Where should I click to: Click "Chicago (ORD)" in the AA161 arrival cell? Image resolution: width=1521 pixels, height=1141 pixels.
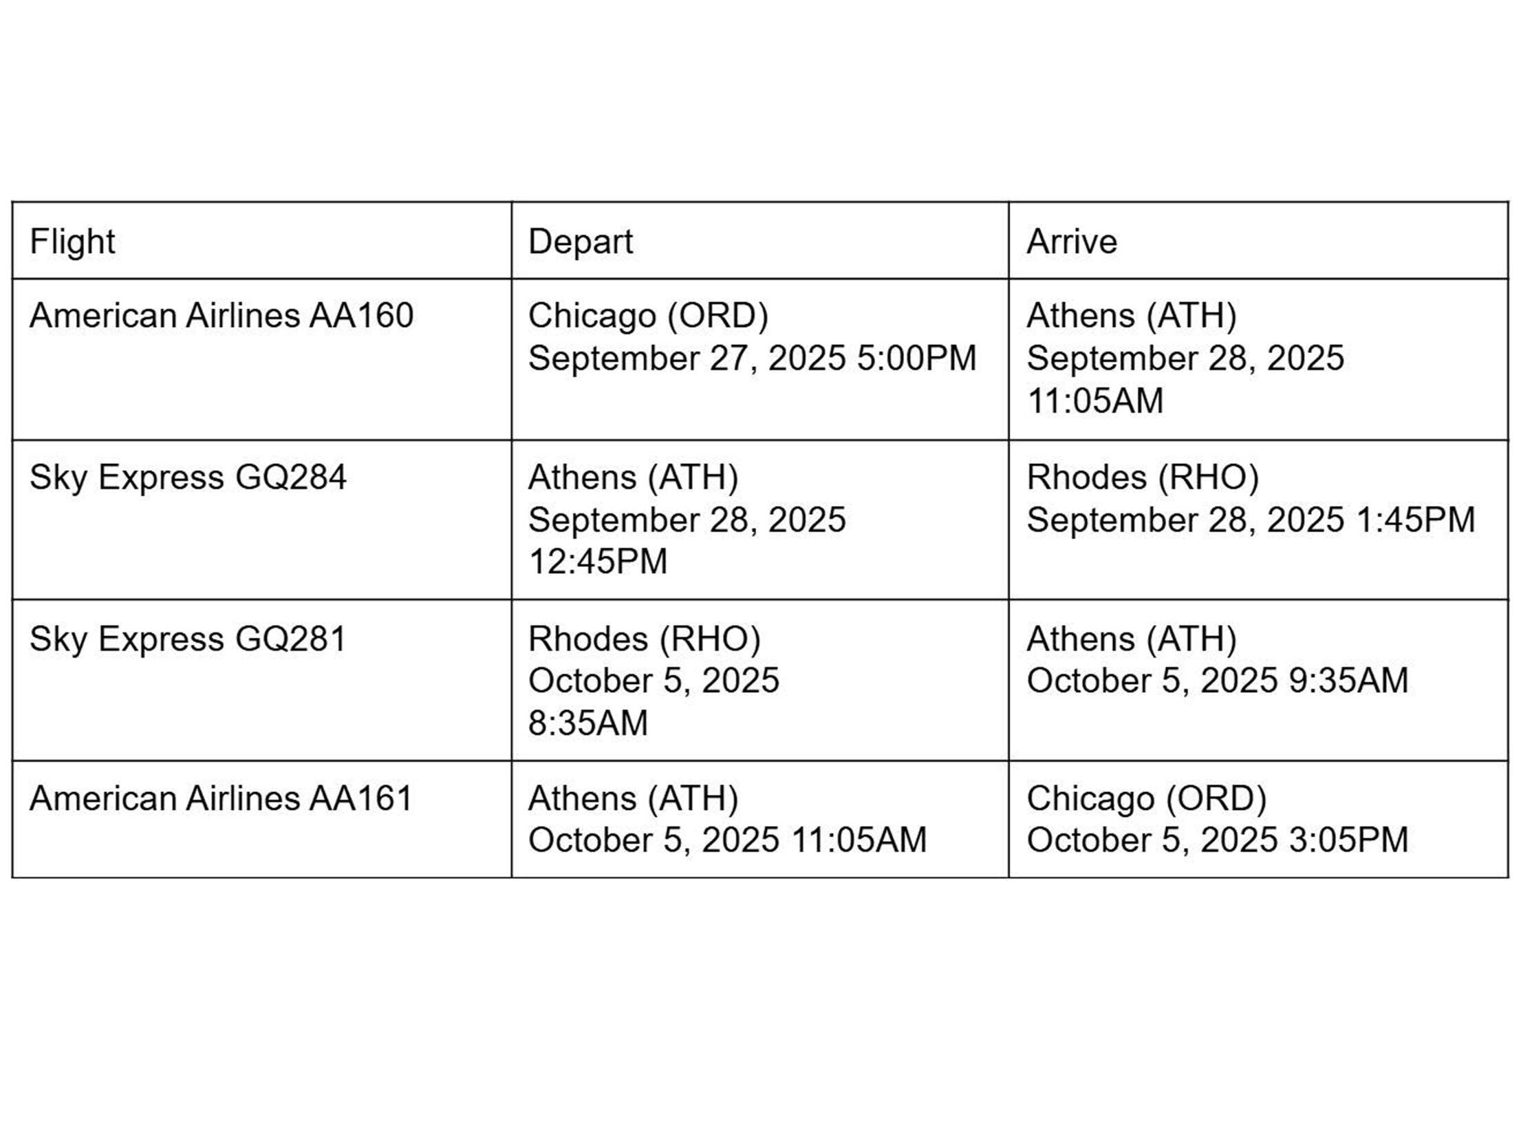pos(1147,798)
